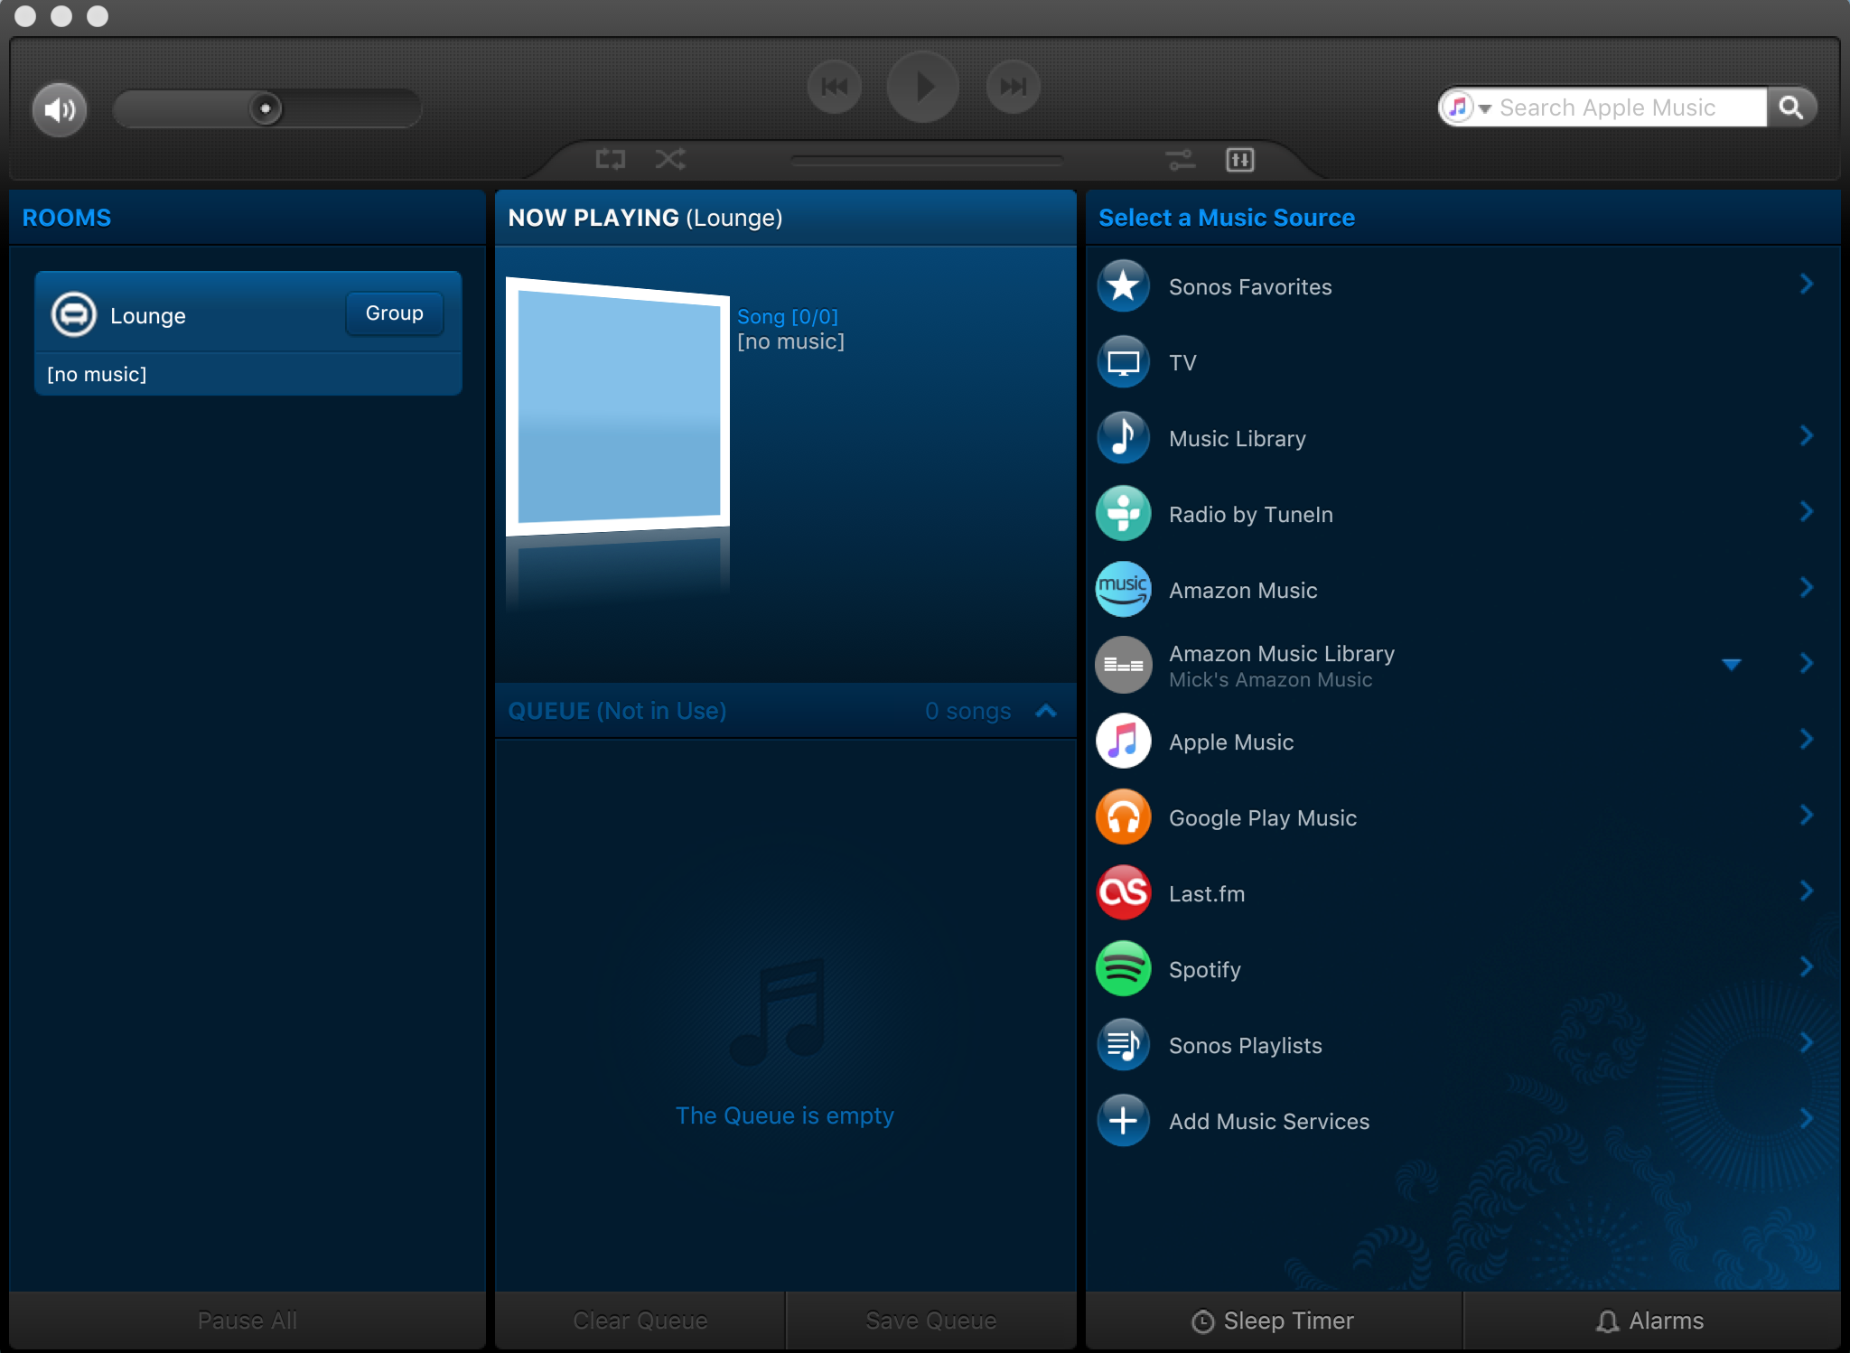1850x1353 pixels.
Task: Expand Radio by TuneIn chevron
Action: tap(1807, 512)
